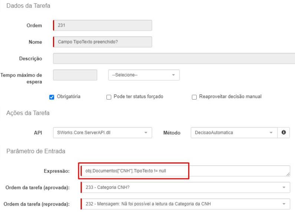The image size is (295, 212).
Task: Check Reaproveitar decisão manual option
Action: [x=194, y=97]
